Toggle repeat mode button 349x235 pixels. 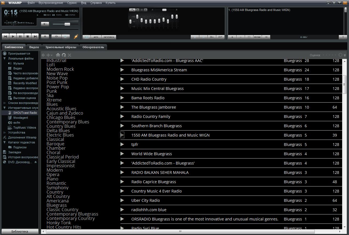65,36
